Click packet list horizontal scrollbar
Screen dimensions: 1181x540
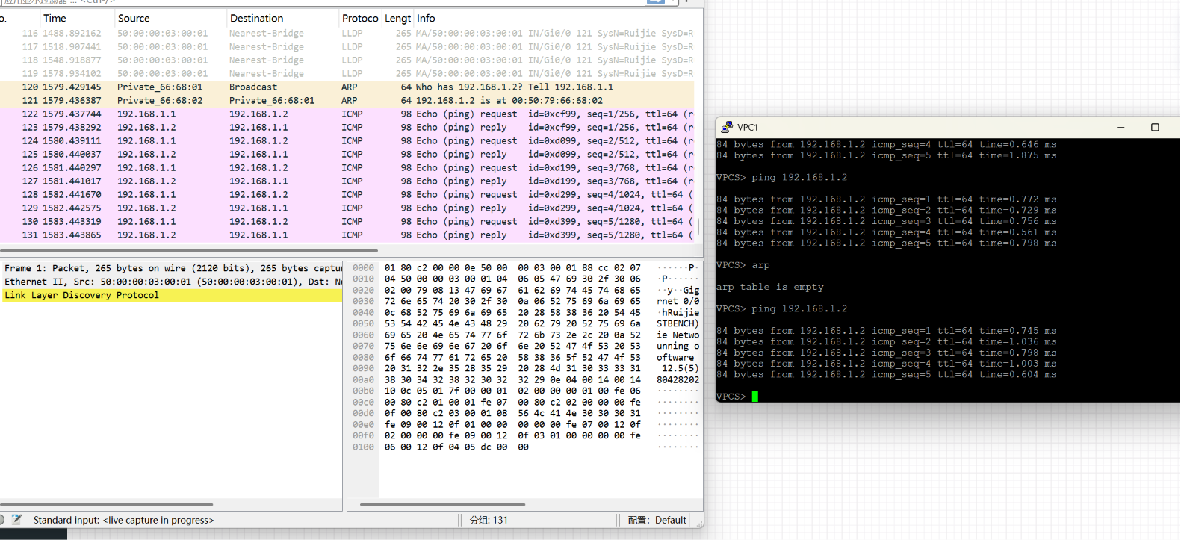tap(189, 251)
